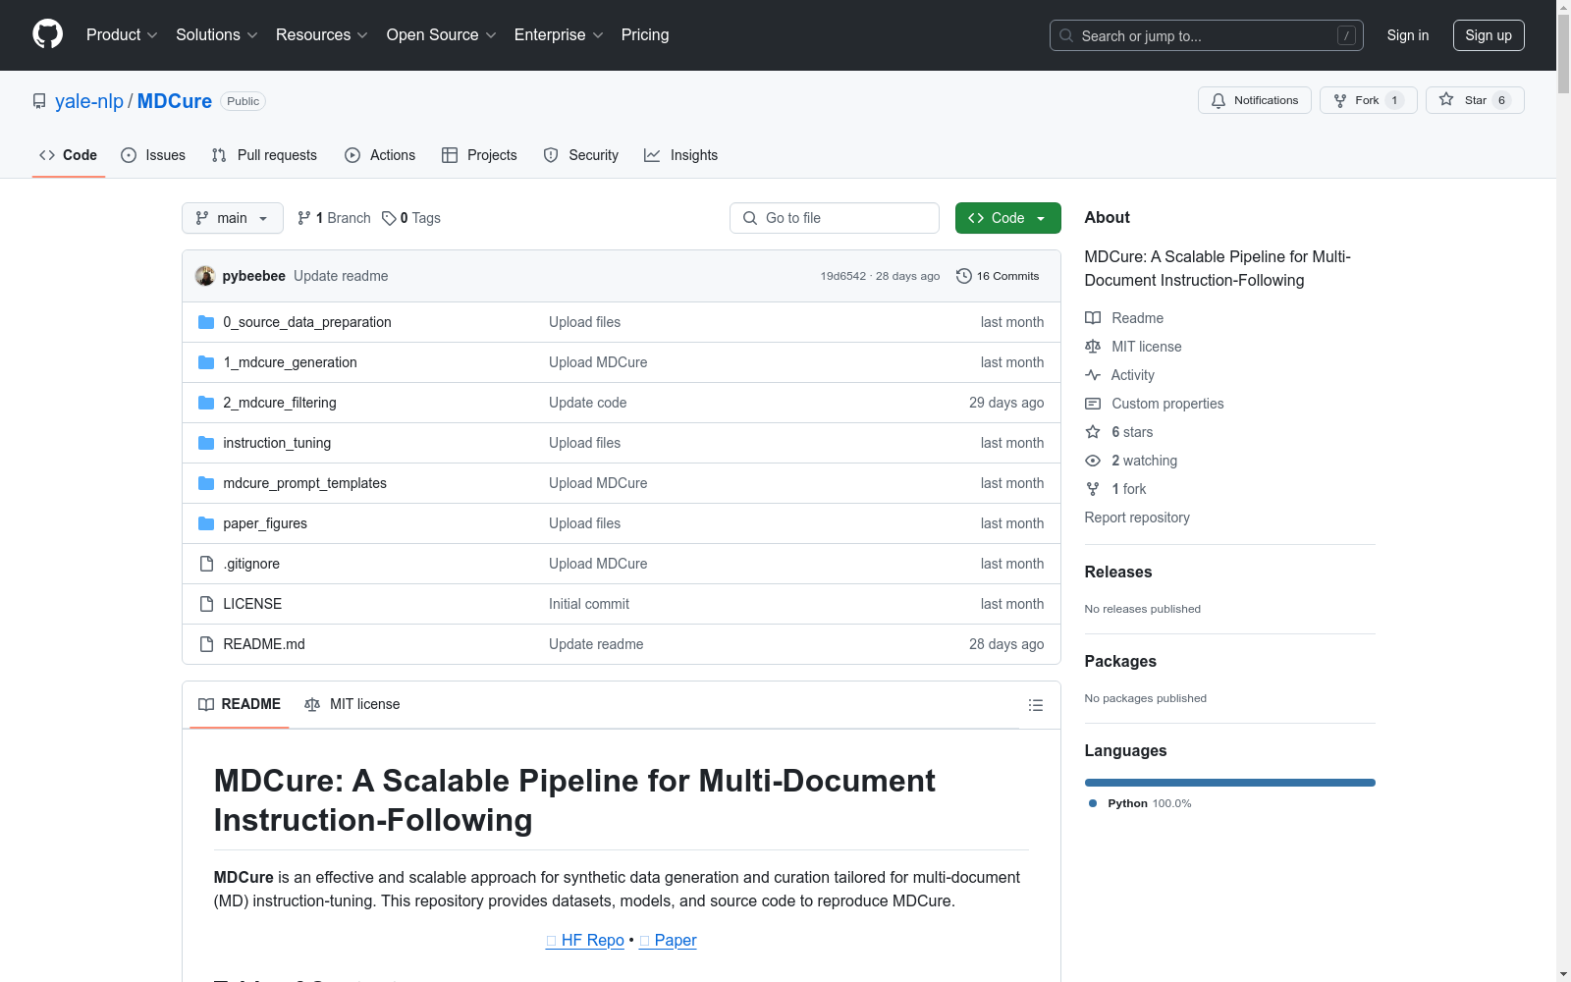Screen dimensions: 1571x982
Task: Expand the Resources menu
Action: coord(322,35)
